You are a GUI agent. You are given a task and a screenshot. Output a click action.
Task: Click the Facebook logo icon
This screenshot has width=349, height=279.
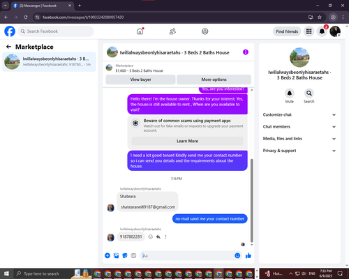pyautogui.click(x=10, y=31)
